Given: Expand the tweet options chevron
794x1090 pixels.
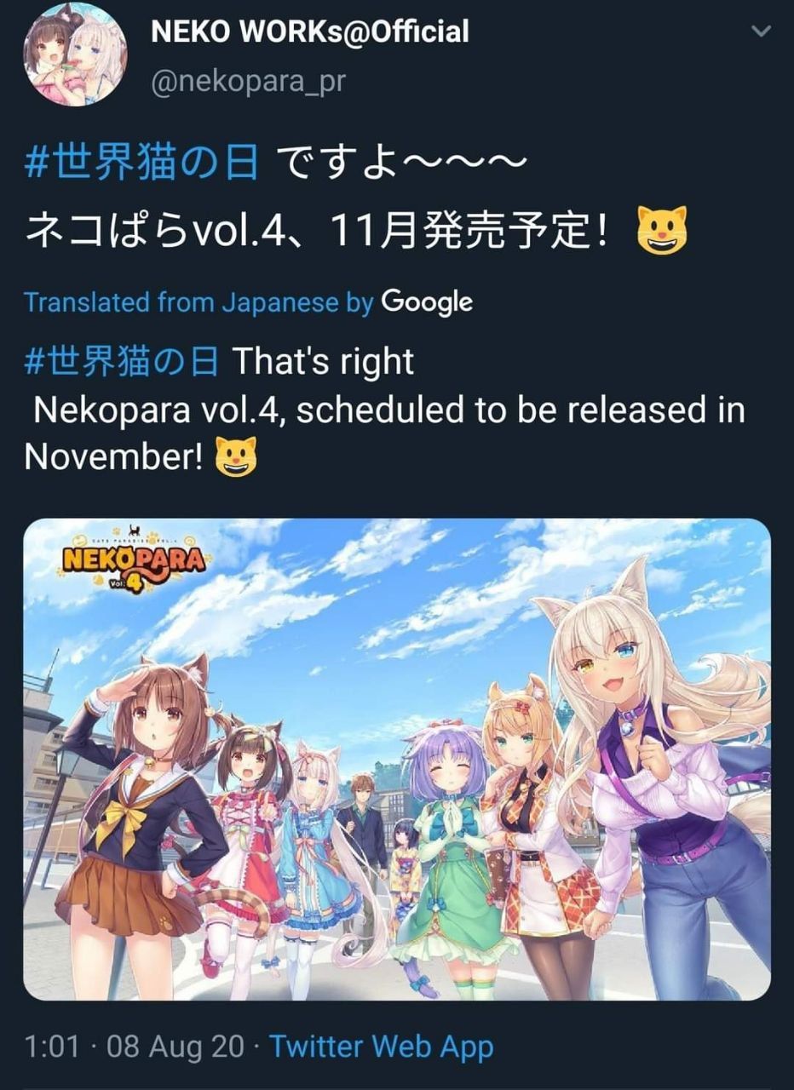Looking at the screenshot, I should click(762, 32).
